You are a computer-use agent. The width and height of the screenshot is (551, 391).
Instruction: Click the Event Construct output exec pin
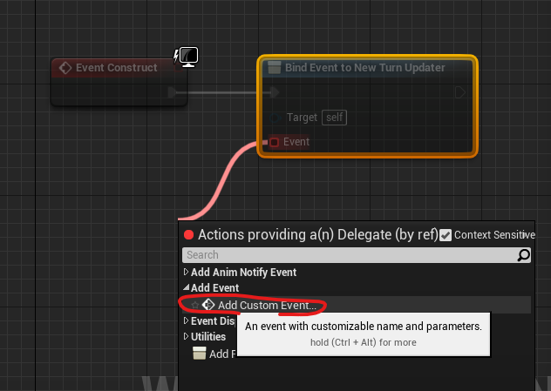point(173,92)
